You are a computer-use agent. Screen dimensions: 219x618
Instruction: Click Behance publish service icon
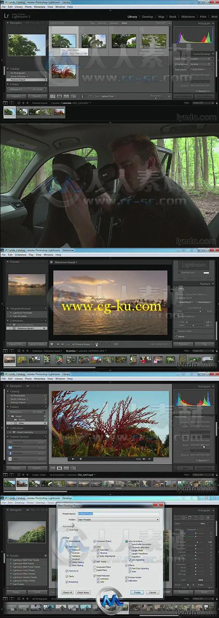[9, 448]
